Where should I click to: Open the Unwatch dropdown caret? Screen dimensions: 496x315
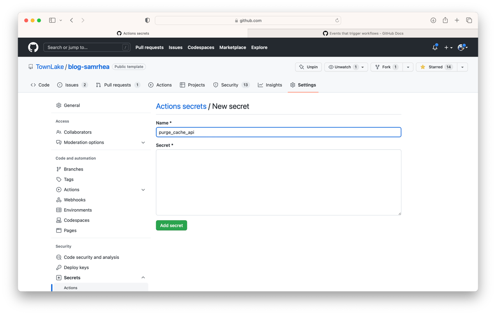[x=363, y=67]
